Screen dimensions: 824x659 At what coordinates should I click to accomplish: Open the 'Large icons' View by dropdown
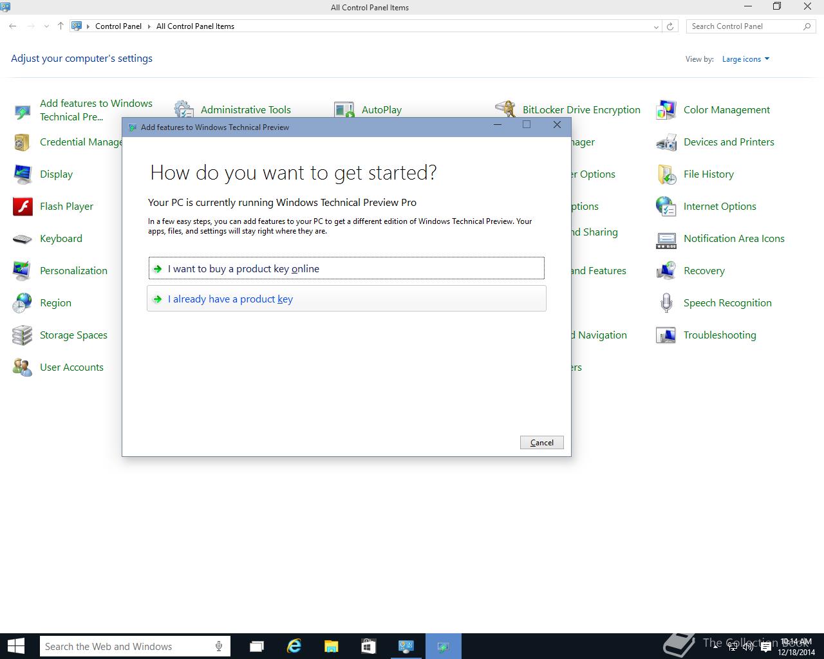click(x=745, y=59)
